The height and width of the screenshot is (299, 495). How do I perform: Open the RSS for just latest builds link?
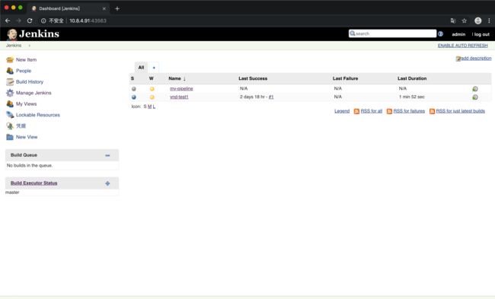[461, 111]
